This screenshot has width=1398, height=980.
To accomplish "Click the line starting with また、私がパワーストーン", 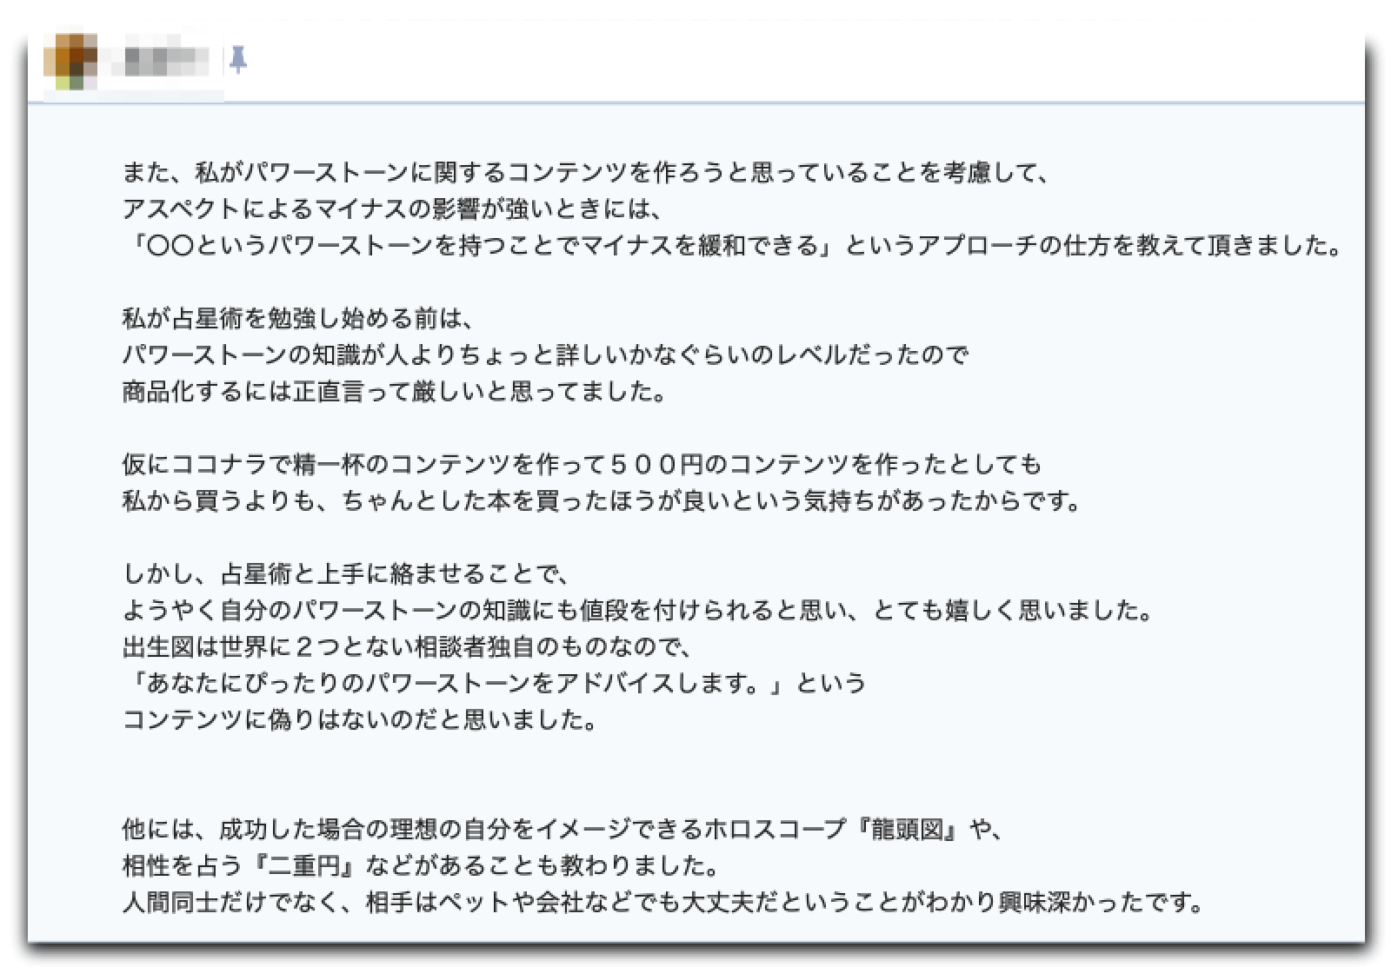I will click(x=586, y=173).
